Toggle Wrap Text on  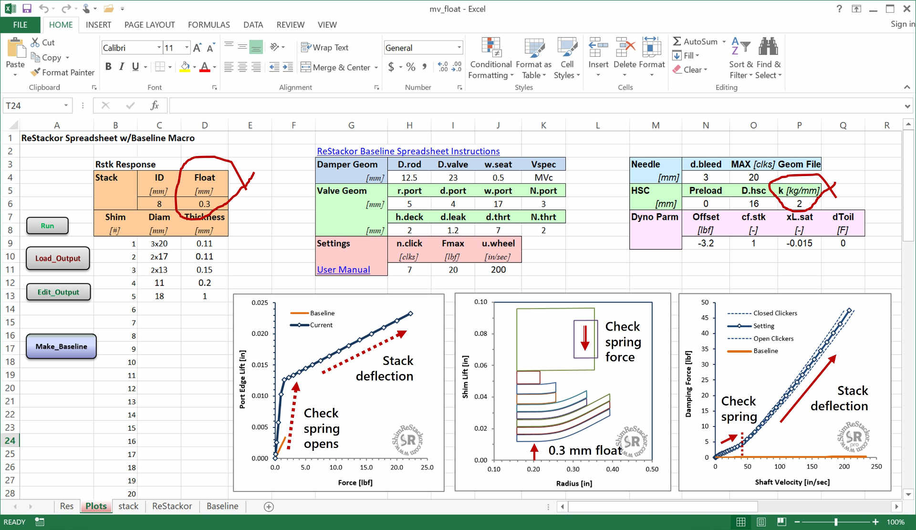pyautogui.click(x=325, y=47)
